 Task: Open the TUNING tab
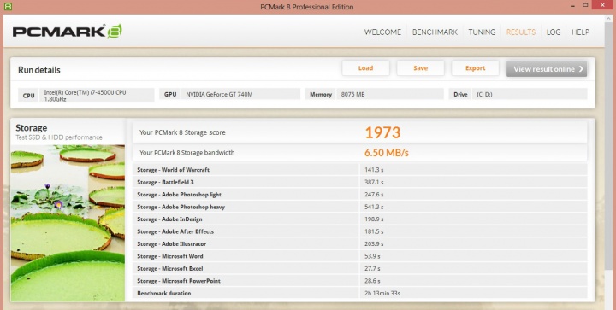[x=482, y=32]
